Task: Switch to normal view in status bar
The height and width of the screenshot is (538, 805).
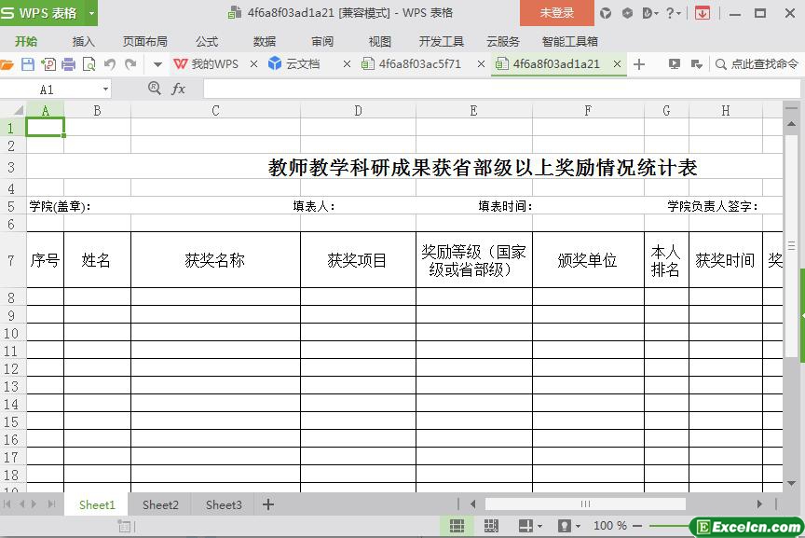Action: 457,526
